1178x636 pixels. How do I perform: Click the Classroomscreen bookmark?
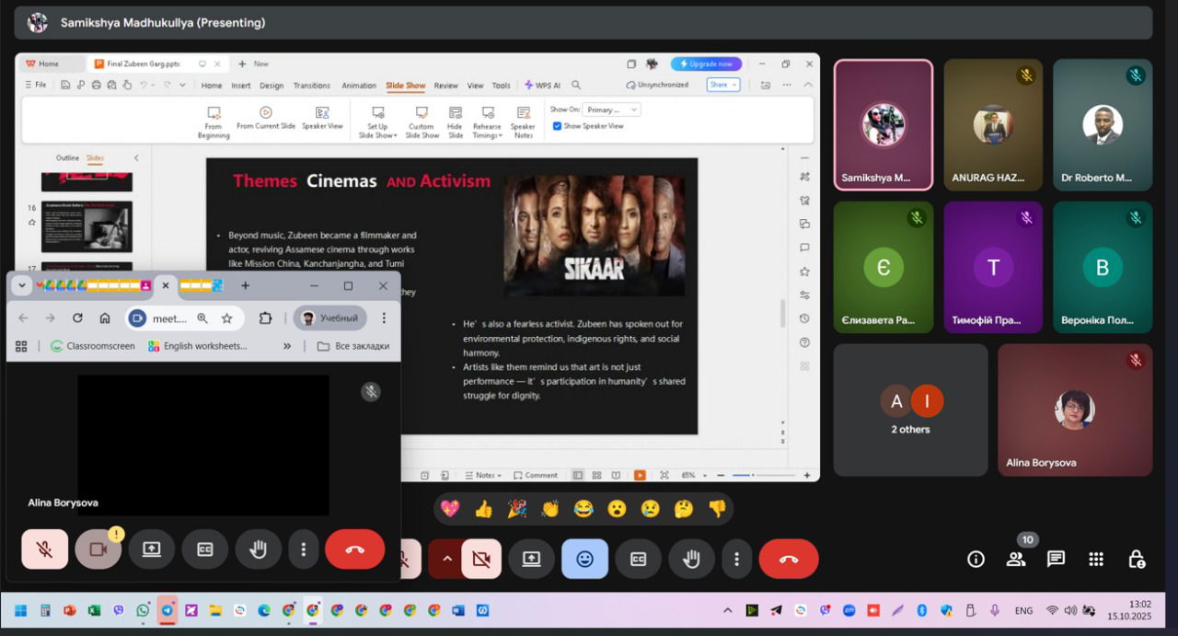(x=93, y=346)
